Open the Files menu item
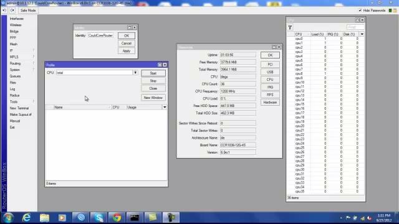Image resolution: width=399 pixels, height=224 pixels. (x=12, y=83)
